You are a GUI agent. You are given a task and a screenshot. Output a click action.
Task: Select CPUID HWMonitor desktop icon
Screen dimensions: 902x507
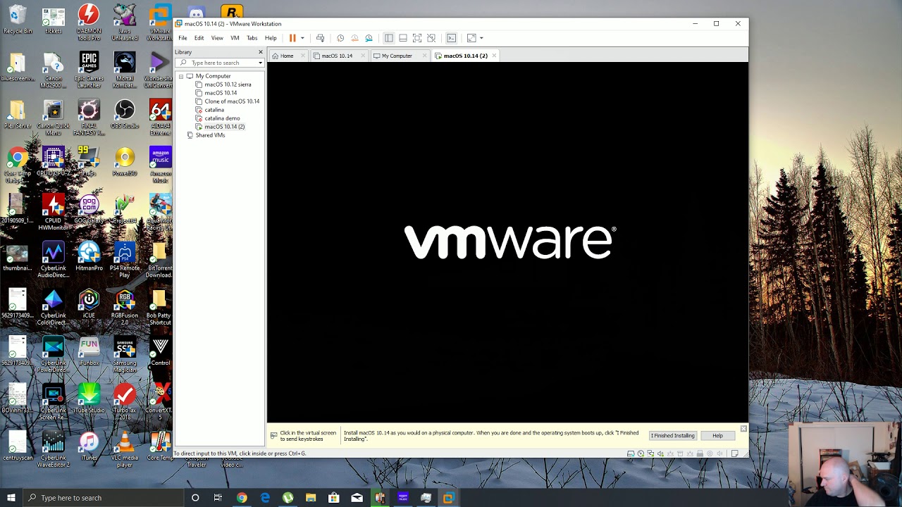pyautogui.click(x=54, y=212)
